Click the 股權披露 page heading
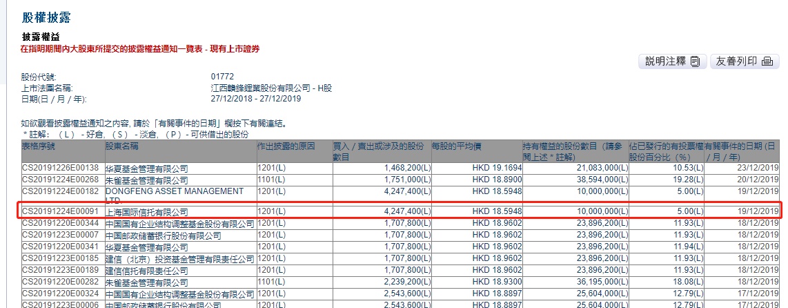This screenshot has height=308, width=788. [x=46, y=18]
